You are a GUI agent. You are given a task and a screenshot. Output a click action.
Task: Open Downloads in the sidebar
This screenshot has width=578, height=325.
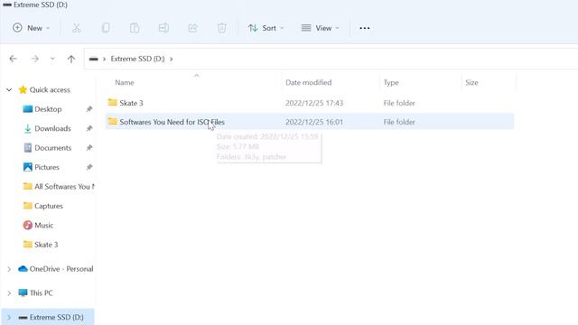[52, 128]
